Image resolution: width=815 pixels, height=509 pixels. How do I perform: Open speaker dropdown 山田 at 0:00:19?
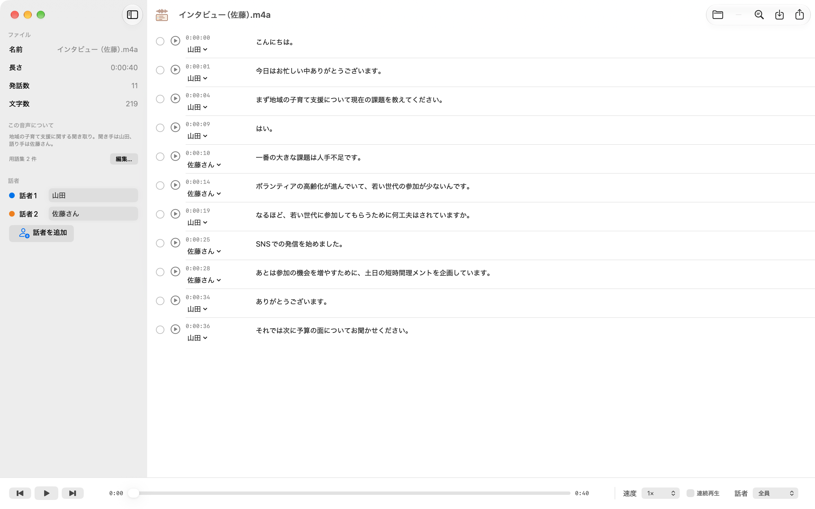(197, 223)
